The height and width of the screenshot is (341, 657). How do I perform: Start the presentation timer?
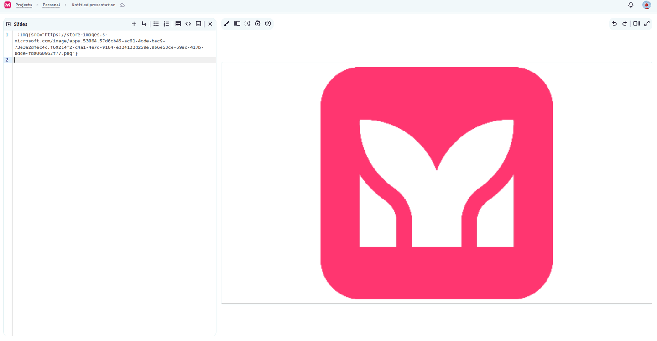point(257,23)
